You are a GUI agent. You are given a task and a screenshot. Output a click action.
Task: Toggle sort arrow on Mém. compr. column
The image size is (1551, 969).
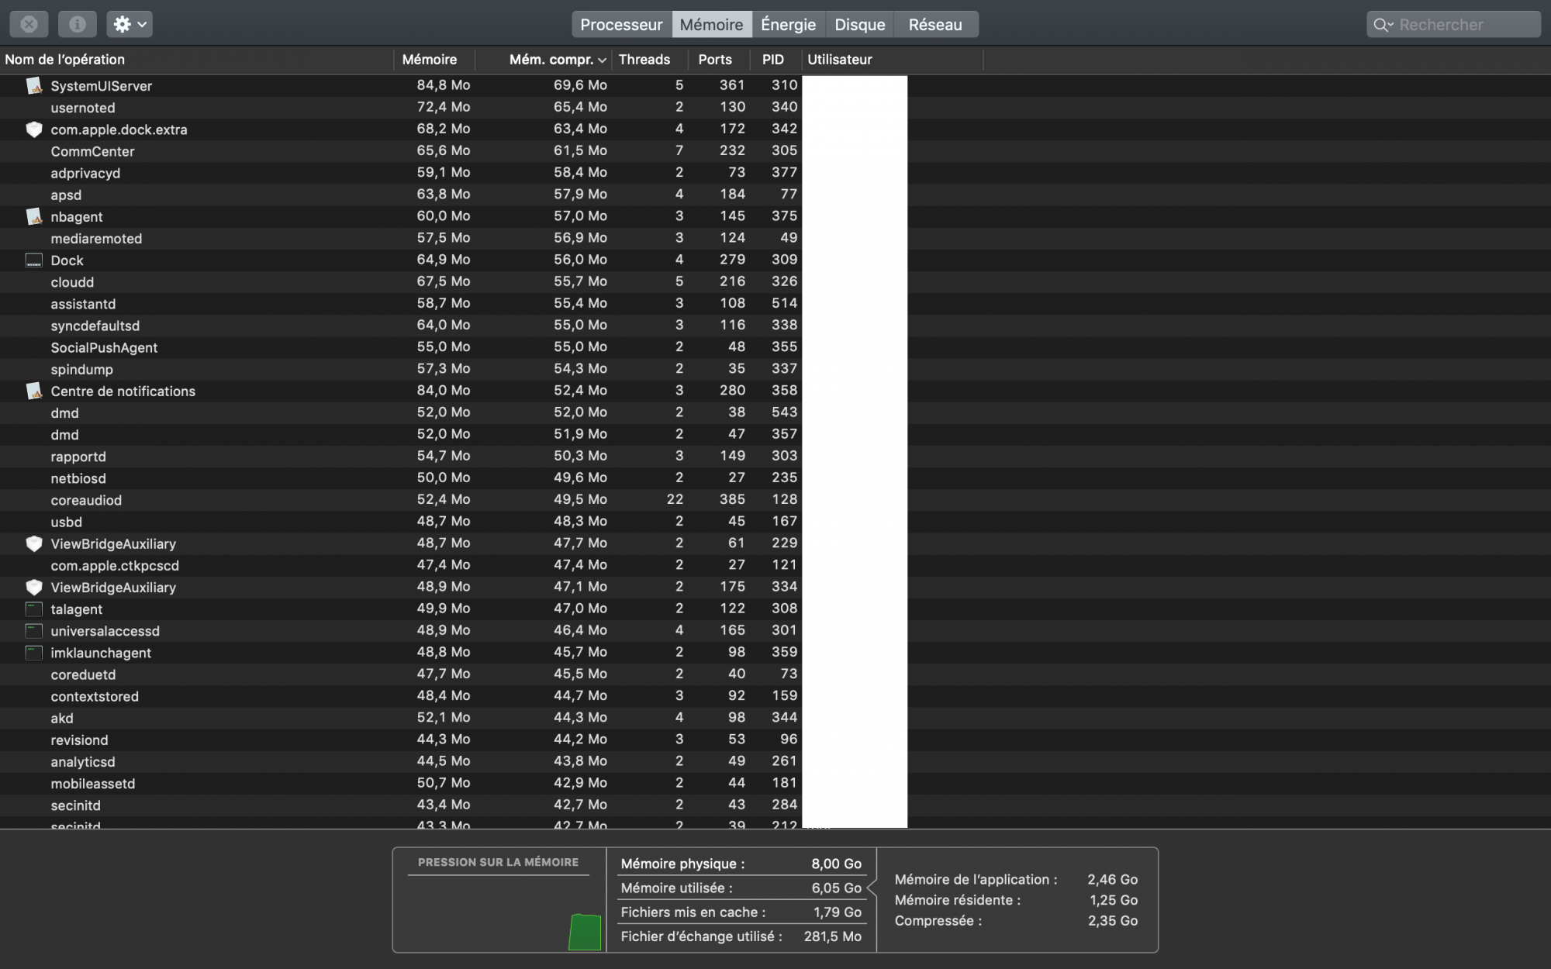[x=602, y=60]
